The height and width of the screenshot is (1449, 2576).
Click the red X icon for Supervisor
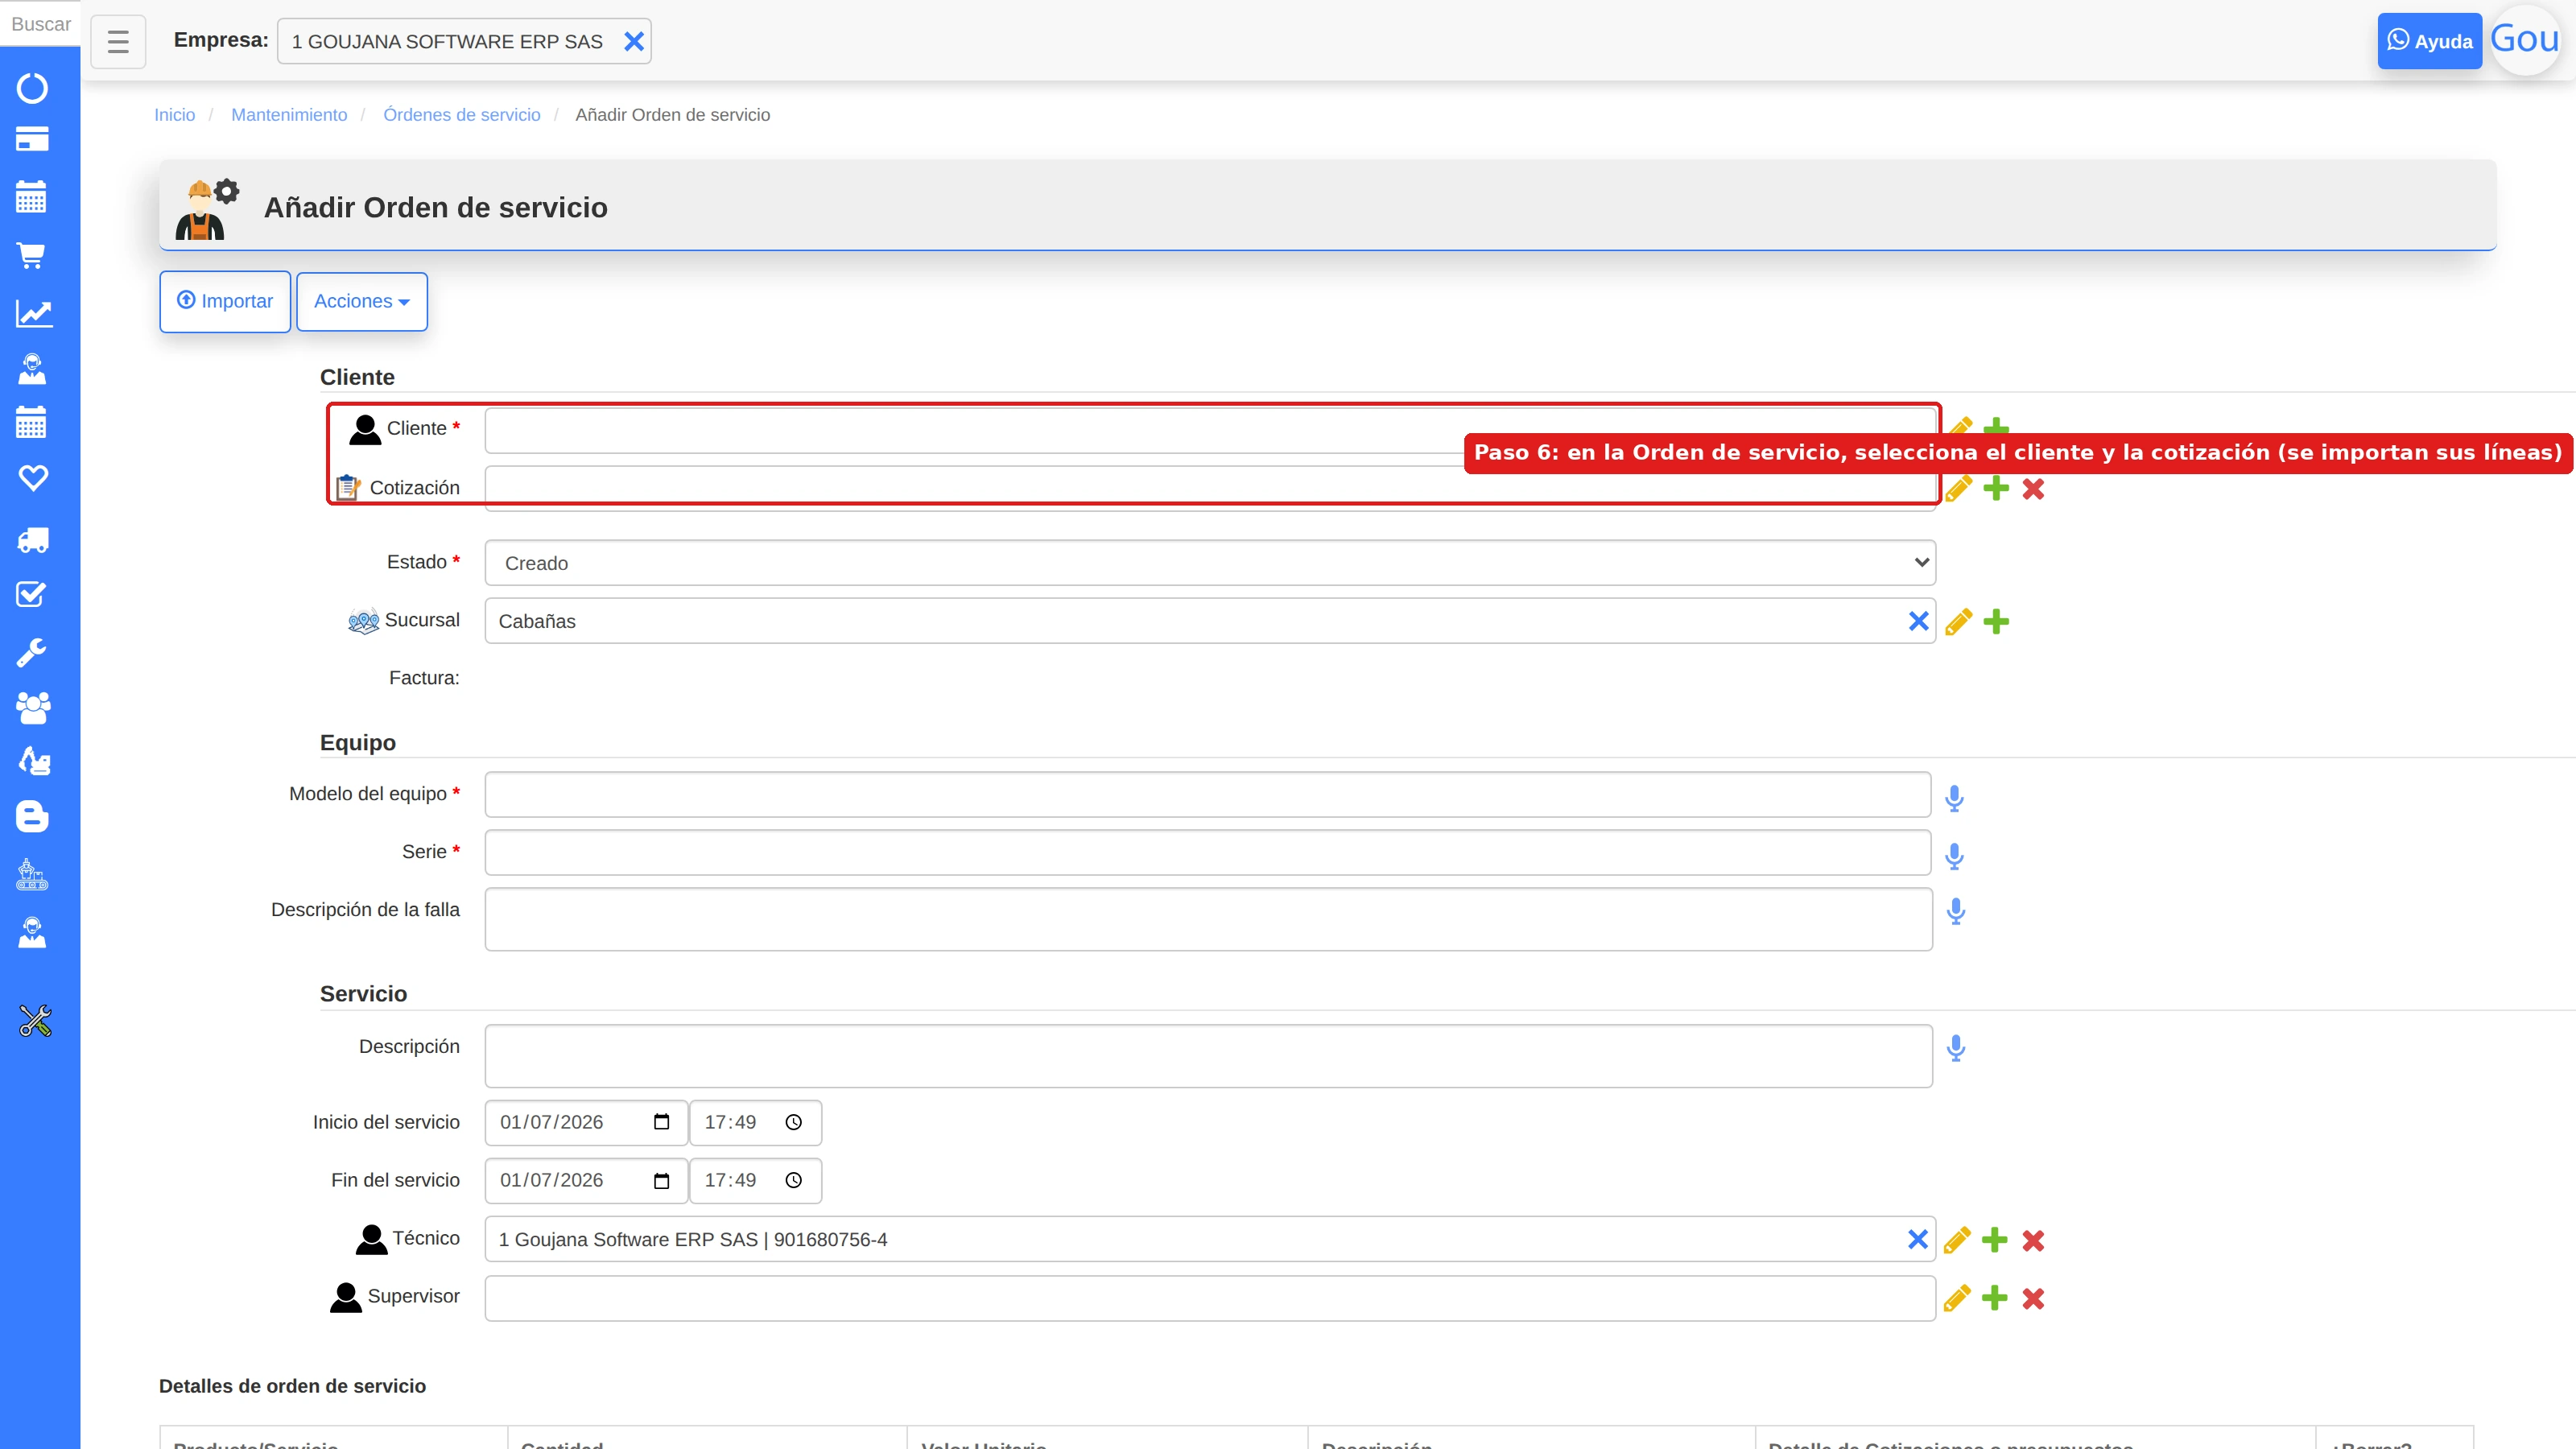(x=2033, y=1298)
